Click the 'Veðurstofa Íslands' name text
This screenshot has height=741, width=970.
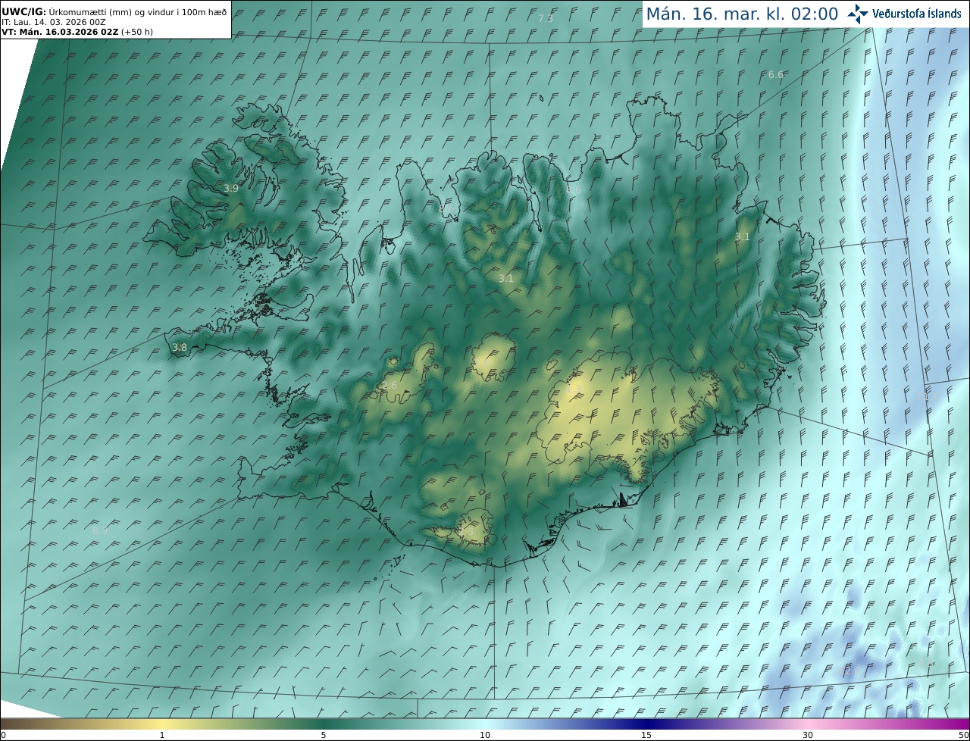tap(917, 14)
